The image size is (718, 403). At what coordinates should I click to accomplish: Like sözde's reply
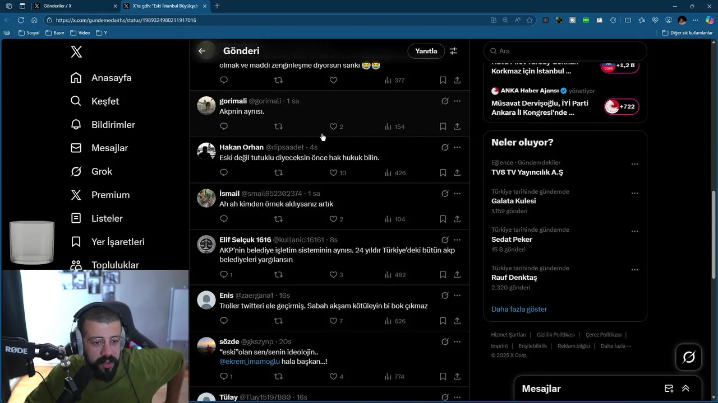[333, 377]
